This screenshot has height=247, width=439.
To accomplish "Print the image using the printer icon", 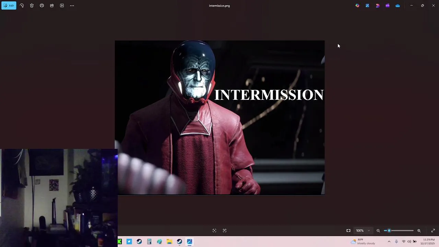I will (42, 5).
